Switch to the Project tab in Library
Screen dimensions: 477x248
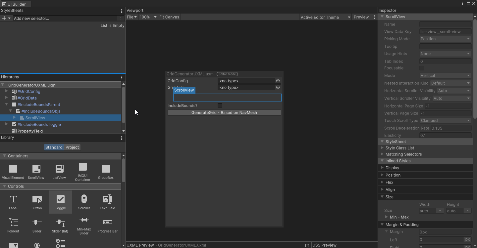(x=72, y=147)
